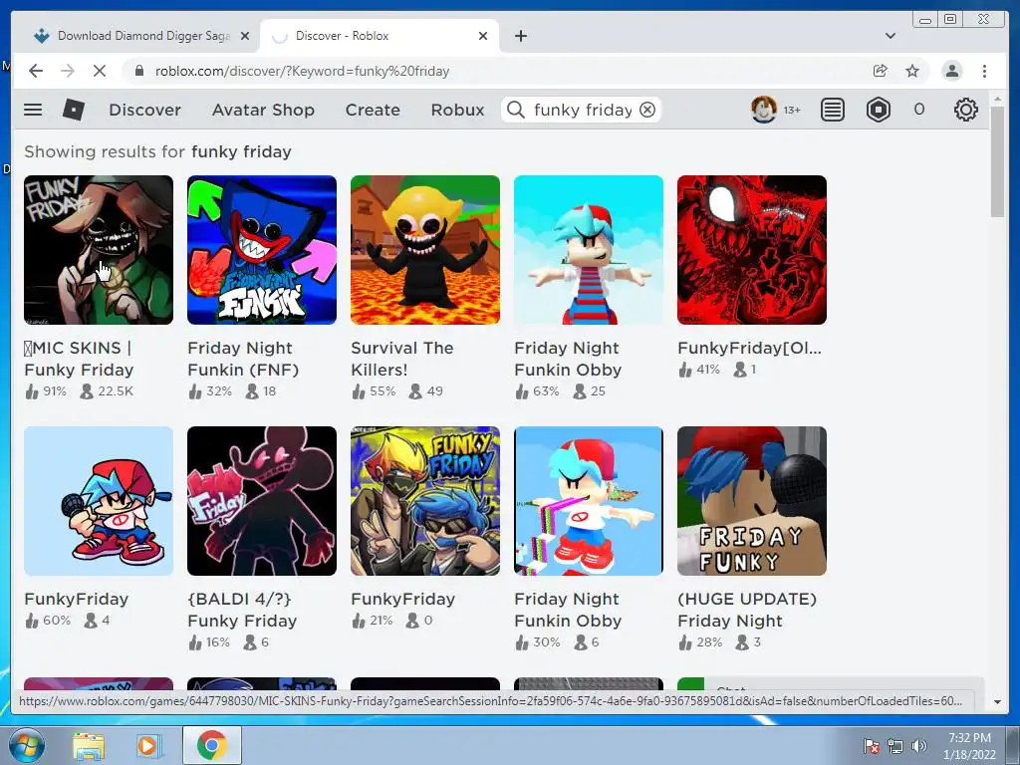Click the (HUGE UPDATE) Friday Night title
Screen dimensions: 1020x765
pyautogui.click(x=747, y=610)
